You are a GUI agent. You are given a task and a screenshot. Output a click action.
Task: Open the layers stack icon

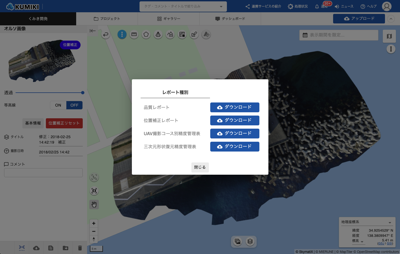[250, 241]
